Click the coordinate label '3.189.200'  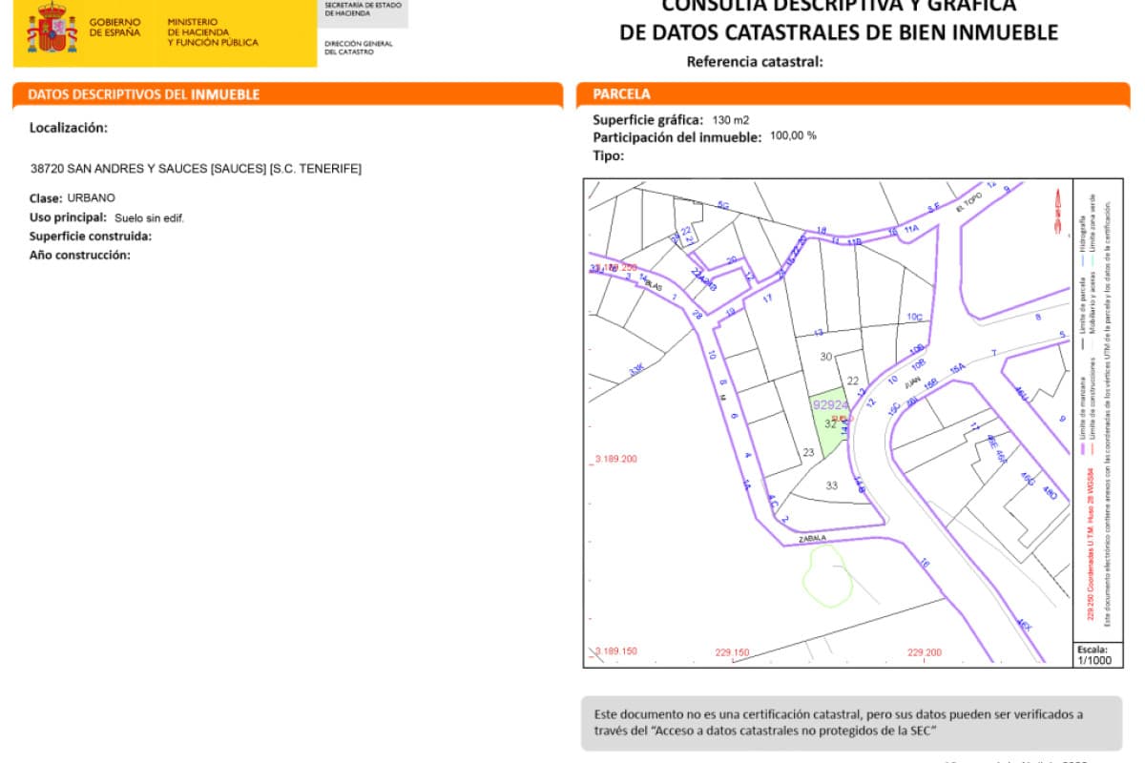615,459
